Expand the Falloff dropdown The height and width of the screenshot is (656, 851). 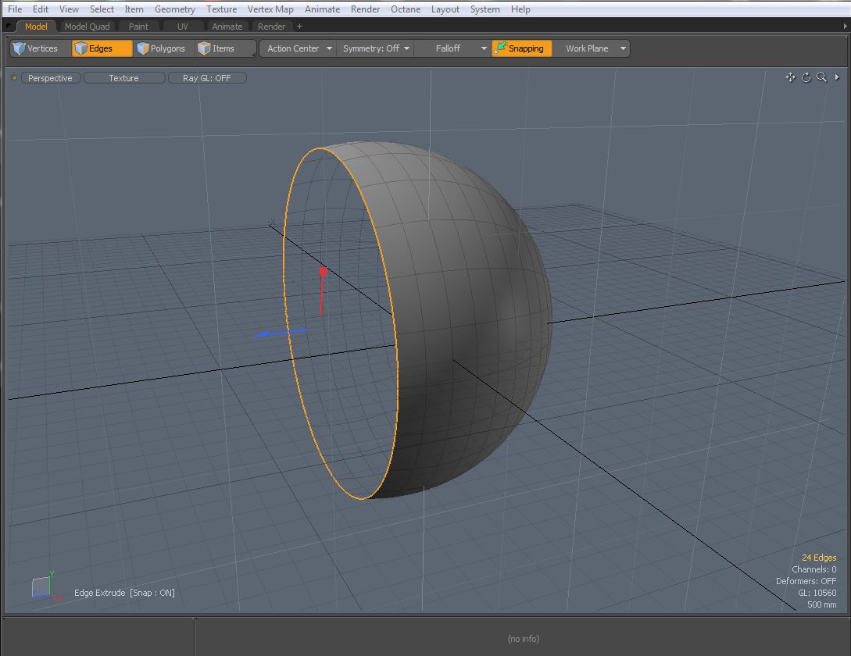click(x=453, y=48)
